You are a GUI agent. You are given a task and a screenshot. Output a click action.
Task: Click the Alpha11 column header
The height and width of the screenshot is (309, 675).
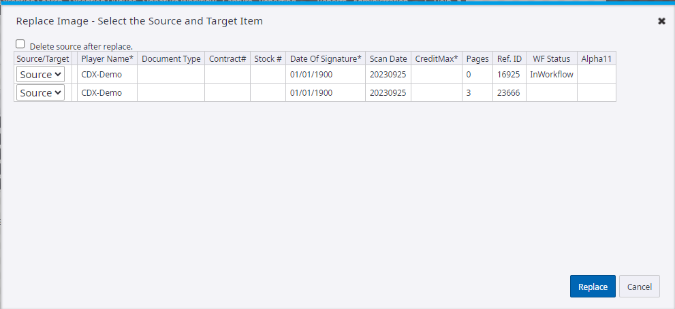(596, 58)
